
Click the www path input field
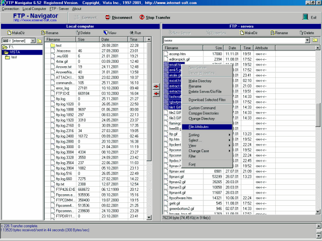click(x=234, y=40)
